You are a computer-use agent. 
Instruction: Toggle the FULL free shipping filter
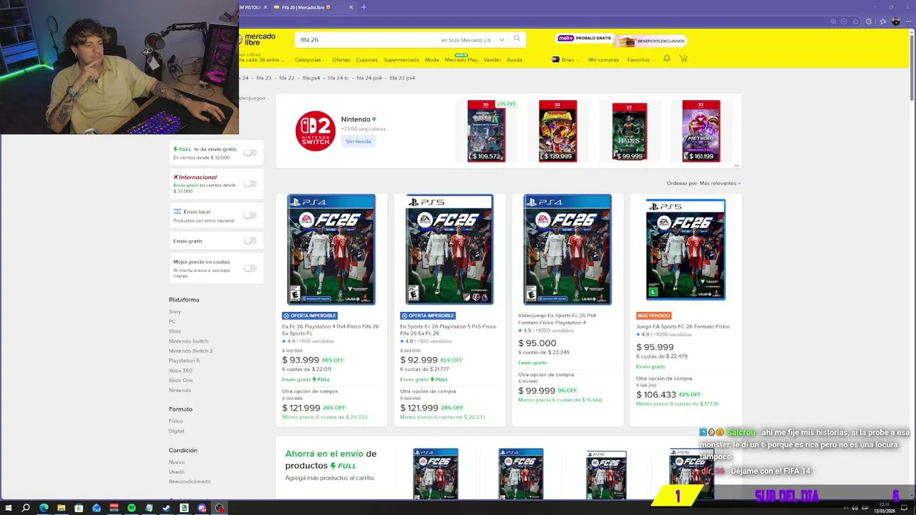pyautogui.click(x=250, y=152)
